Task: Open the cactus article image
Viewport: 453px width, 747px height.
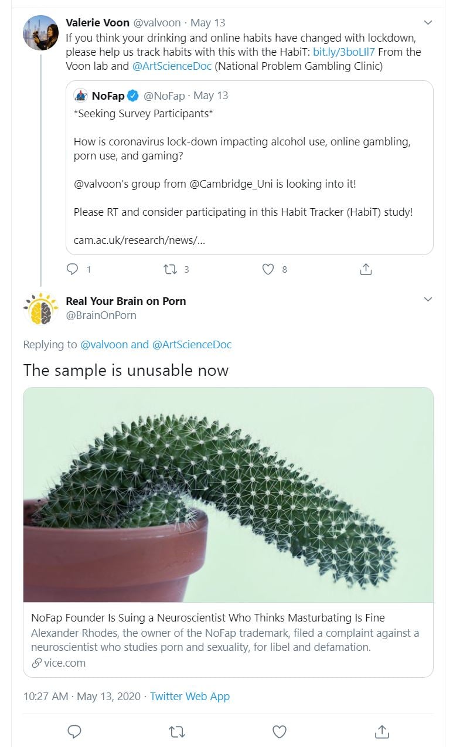Action: [x=228, y=494]
